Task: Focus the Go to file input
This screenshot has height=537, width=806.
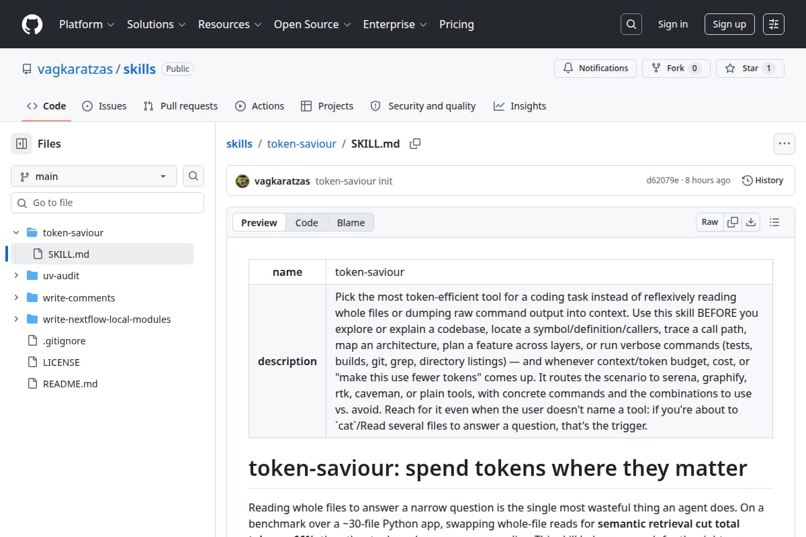Action: pyautogui.click(x=107, y=203)
